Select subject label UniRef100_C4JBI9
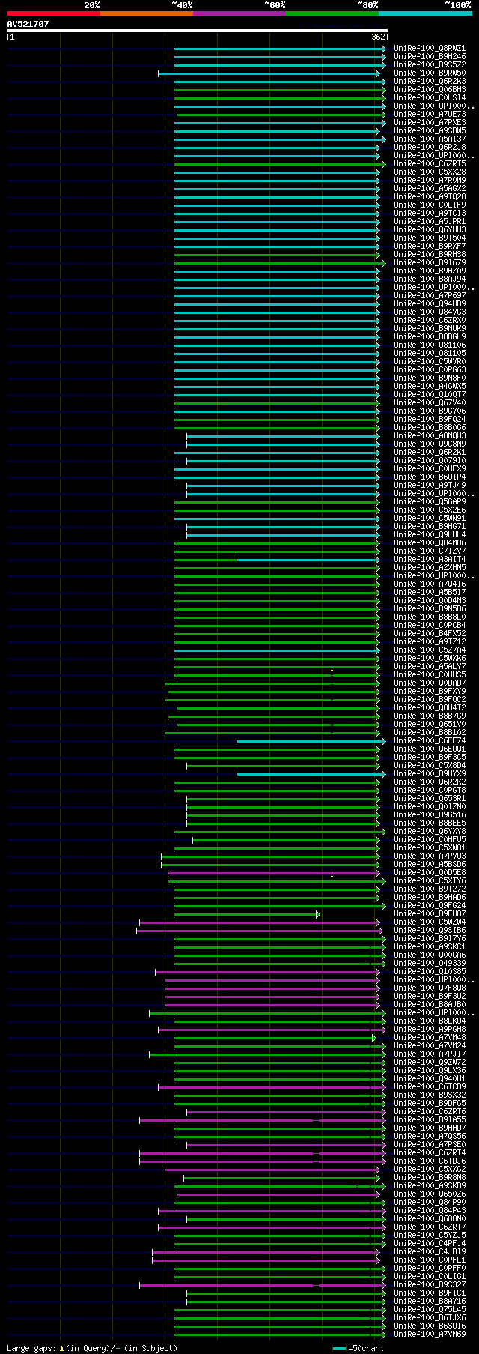479x1354 pixels. click(x=430, y=1251)
